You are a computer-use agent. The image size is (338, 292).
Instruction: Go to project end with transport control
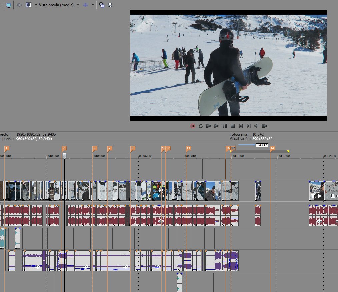pos(249,126)
